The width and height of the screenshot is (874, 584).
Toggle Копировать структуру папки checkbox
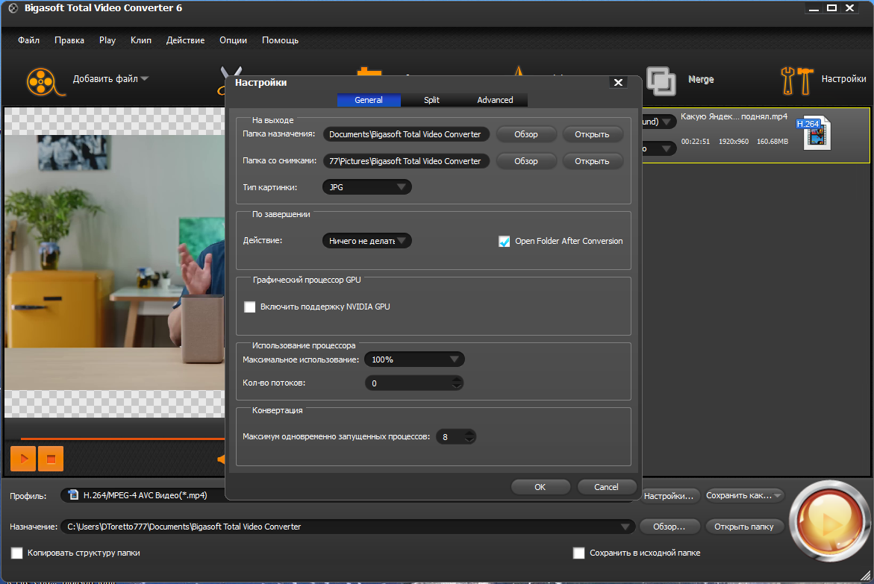[17, 553]
